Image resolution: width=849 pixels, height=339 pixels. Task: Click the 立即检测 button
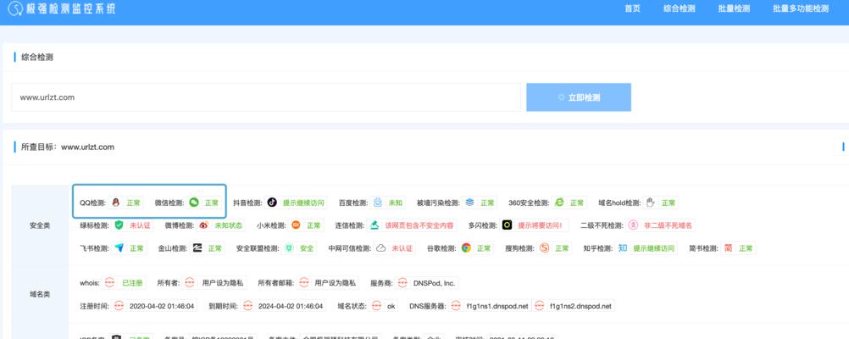(578, 97)
